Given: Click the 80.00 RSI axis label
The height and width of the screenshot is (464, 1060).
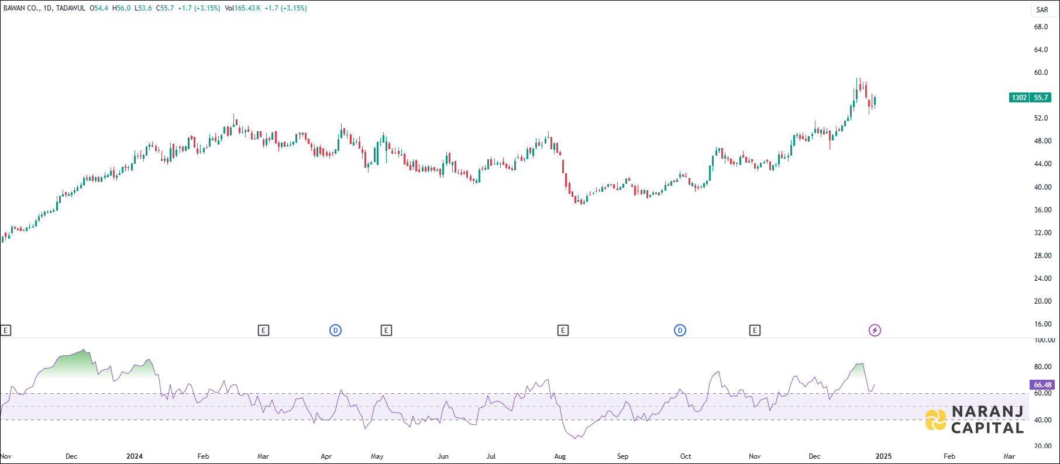Looking at the screenshot, I should [x=1043, y=367].
